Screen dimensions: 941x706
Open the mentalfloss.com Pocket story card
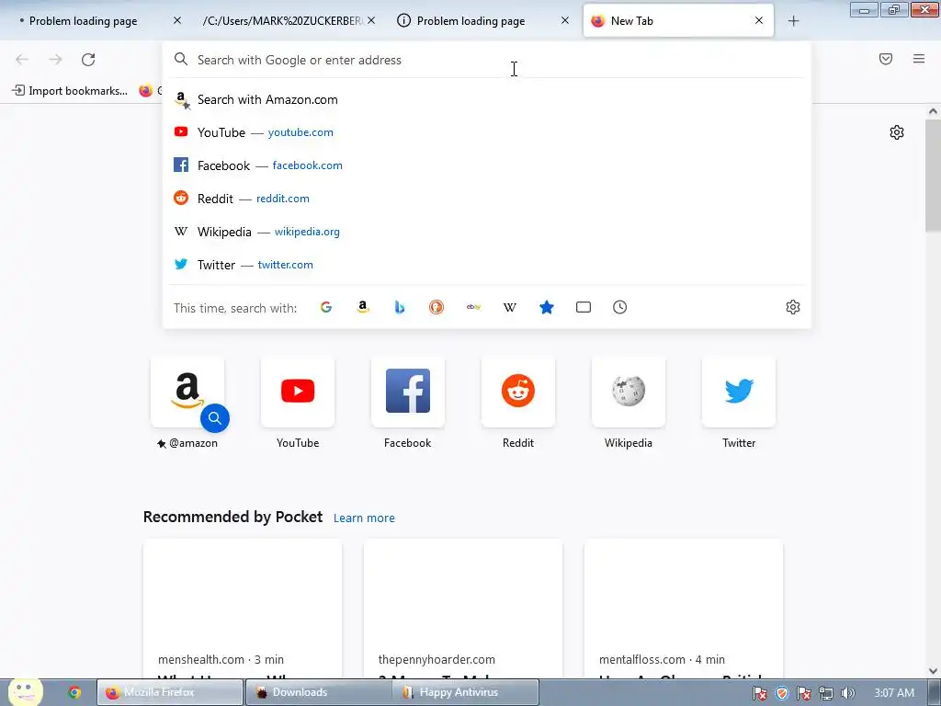[x=684, y=609]
